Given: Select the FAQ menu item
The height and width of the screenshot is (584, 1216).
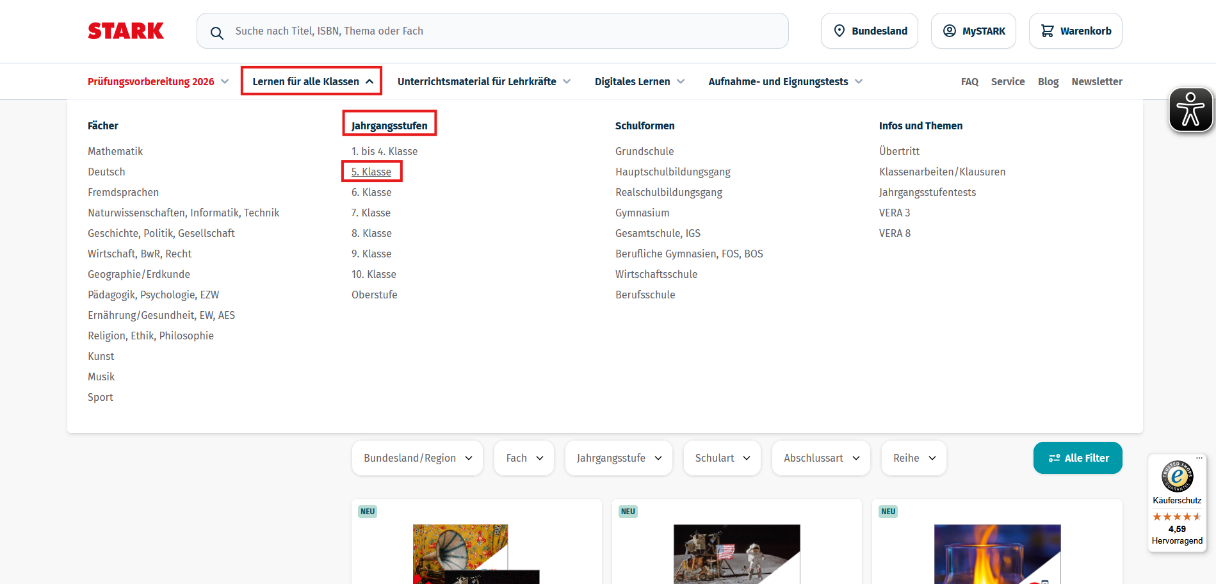Looking at the screenshot, I should coord(969,81).
